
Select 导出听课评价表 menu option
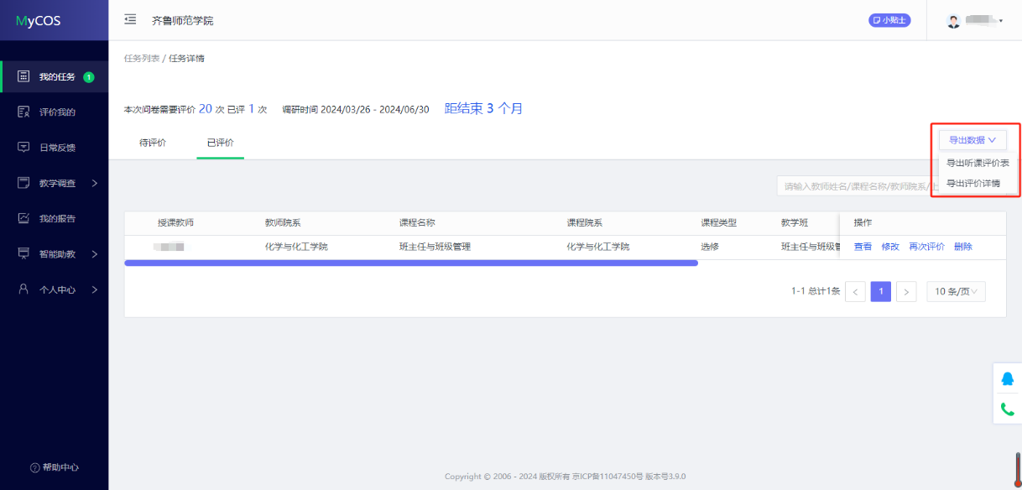pos(978,164)
